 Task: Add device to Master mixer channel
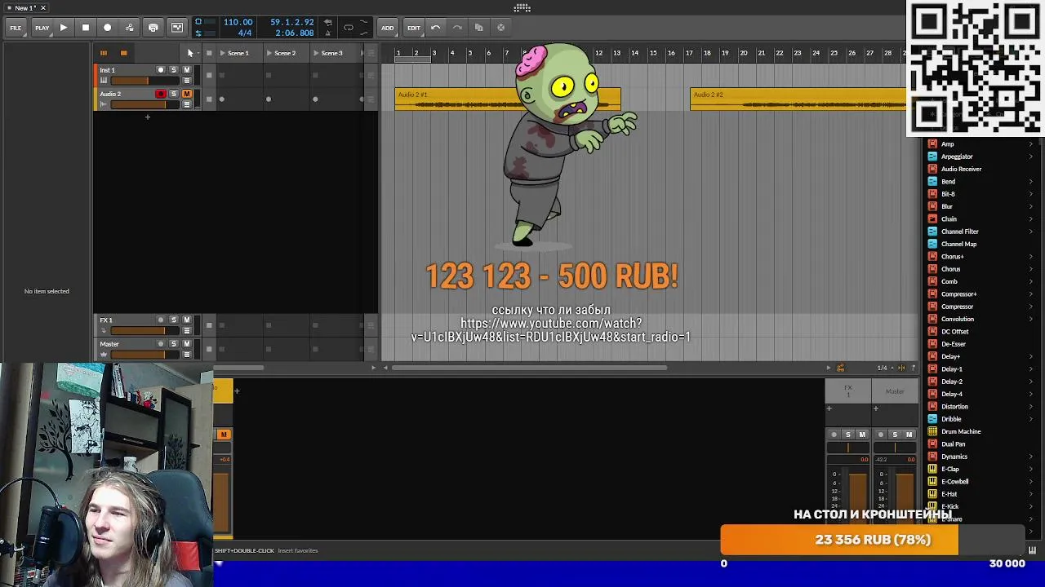(x=876, y=408)
